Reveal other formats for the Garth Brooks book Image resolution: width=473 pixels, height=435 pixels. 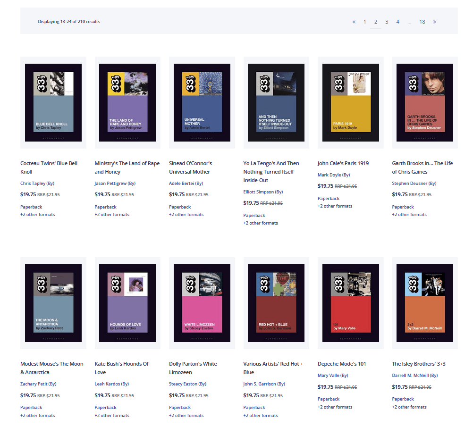[x=409, y=214]
